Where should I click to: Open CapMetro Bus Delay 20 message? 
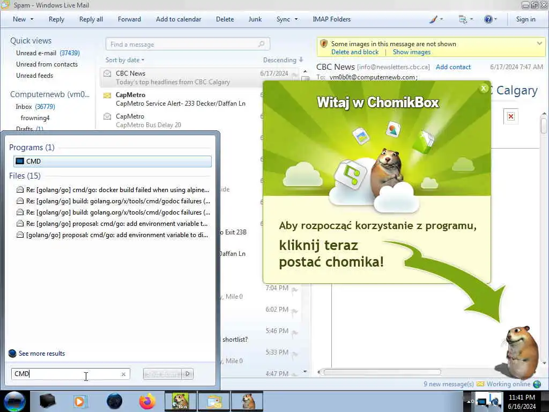click(x=183, y=121)
